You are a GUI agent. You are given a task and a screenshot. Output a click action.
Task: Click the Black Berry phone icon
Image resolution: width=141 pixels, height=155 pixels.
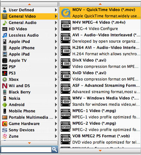(5, 92)
